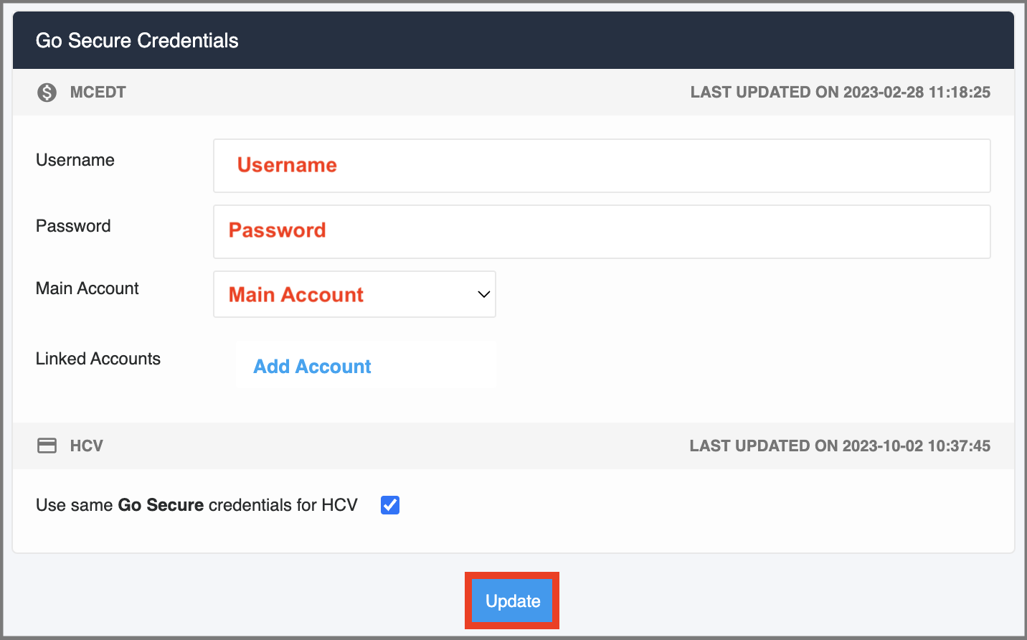Focus the Username input field
This screenshot has height=640, width=1027.
[x=602, y=166]
